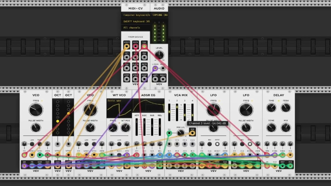Screen dimensions: 331x186
Task: Open the Computer keyboard MIDI driver dropdown
Action: [136, 15]
